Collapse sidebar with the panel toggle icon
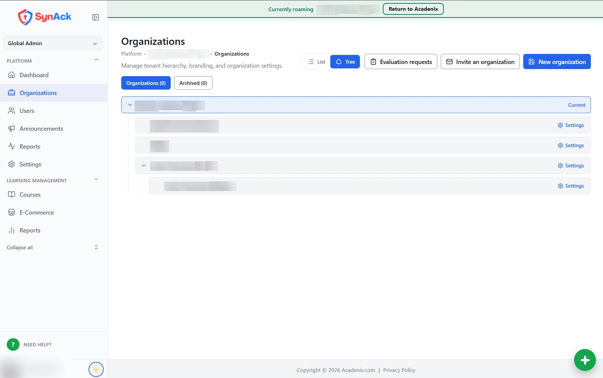The width and height of the screenshot is (603, 378). coord(96,17)
